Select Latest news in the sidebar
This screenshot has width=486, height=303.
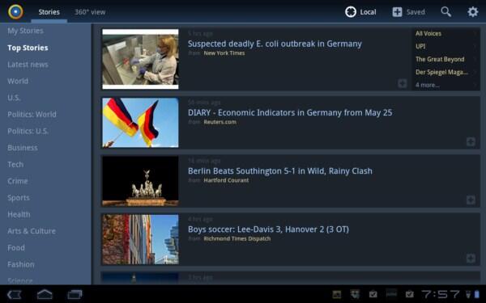(x=28, y=65)
